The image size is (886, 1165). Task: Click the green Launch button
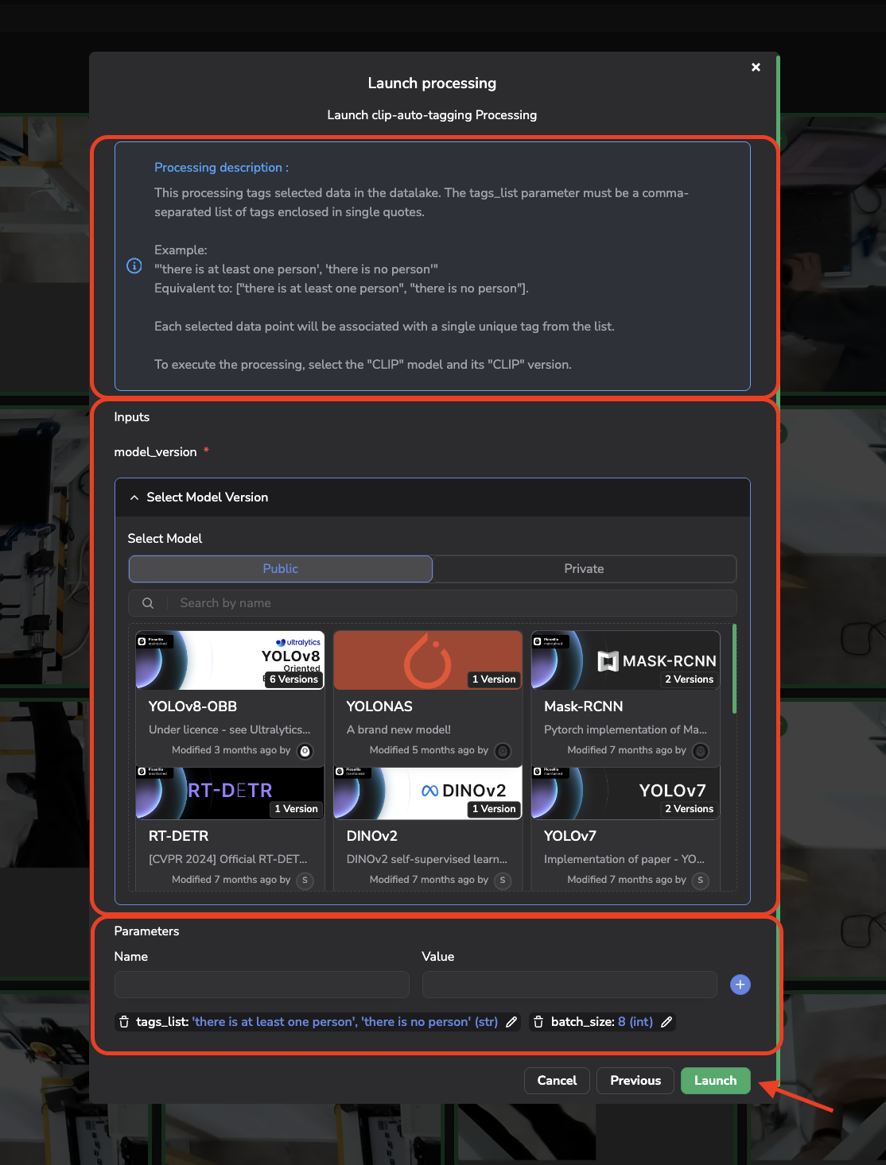[x=716, y=1081]
